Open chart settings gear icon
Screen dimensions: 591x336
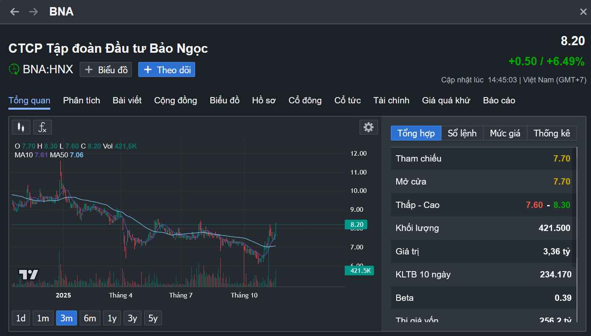point(369,127)
